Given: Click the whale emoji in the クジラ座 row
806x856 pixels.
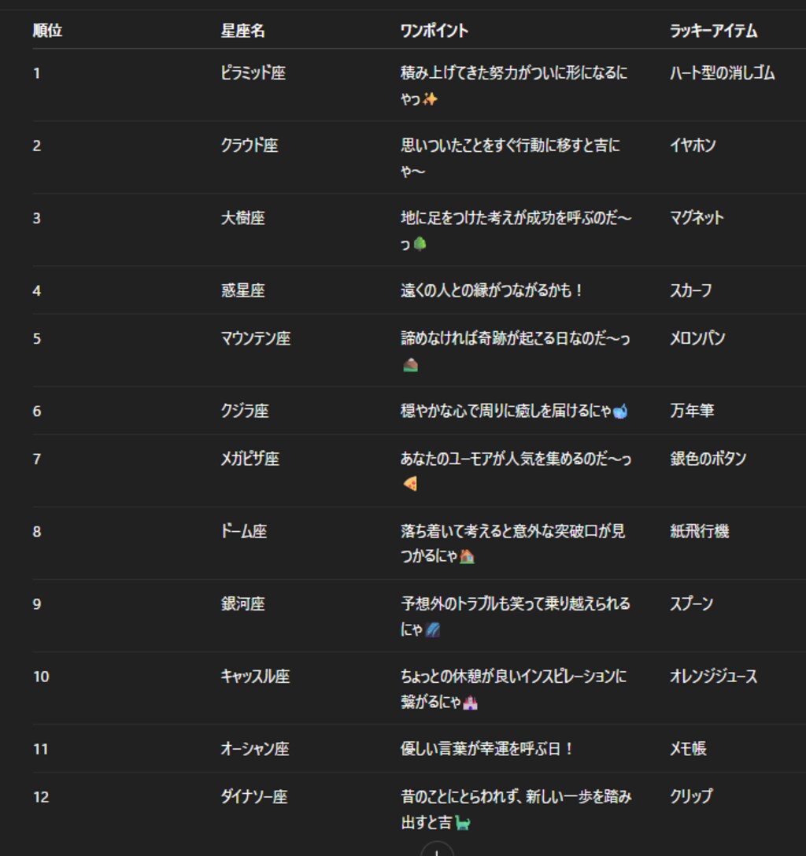Looking at the screenshot, I should 619,411.
